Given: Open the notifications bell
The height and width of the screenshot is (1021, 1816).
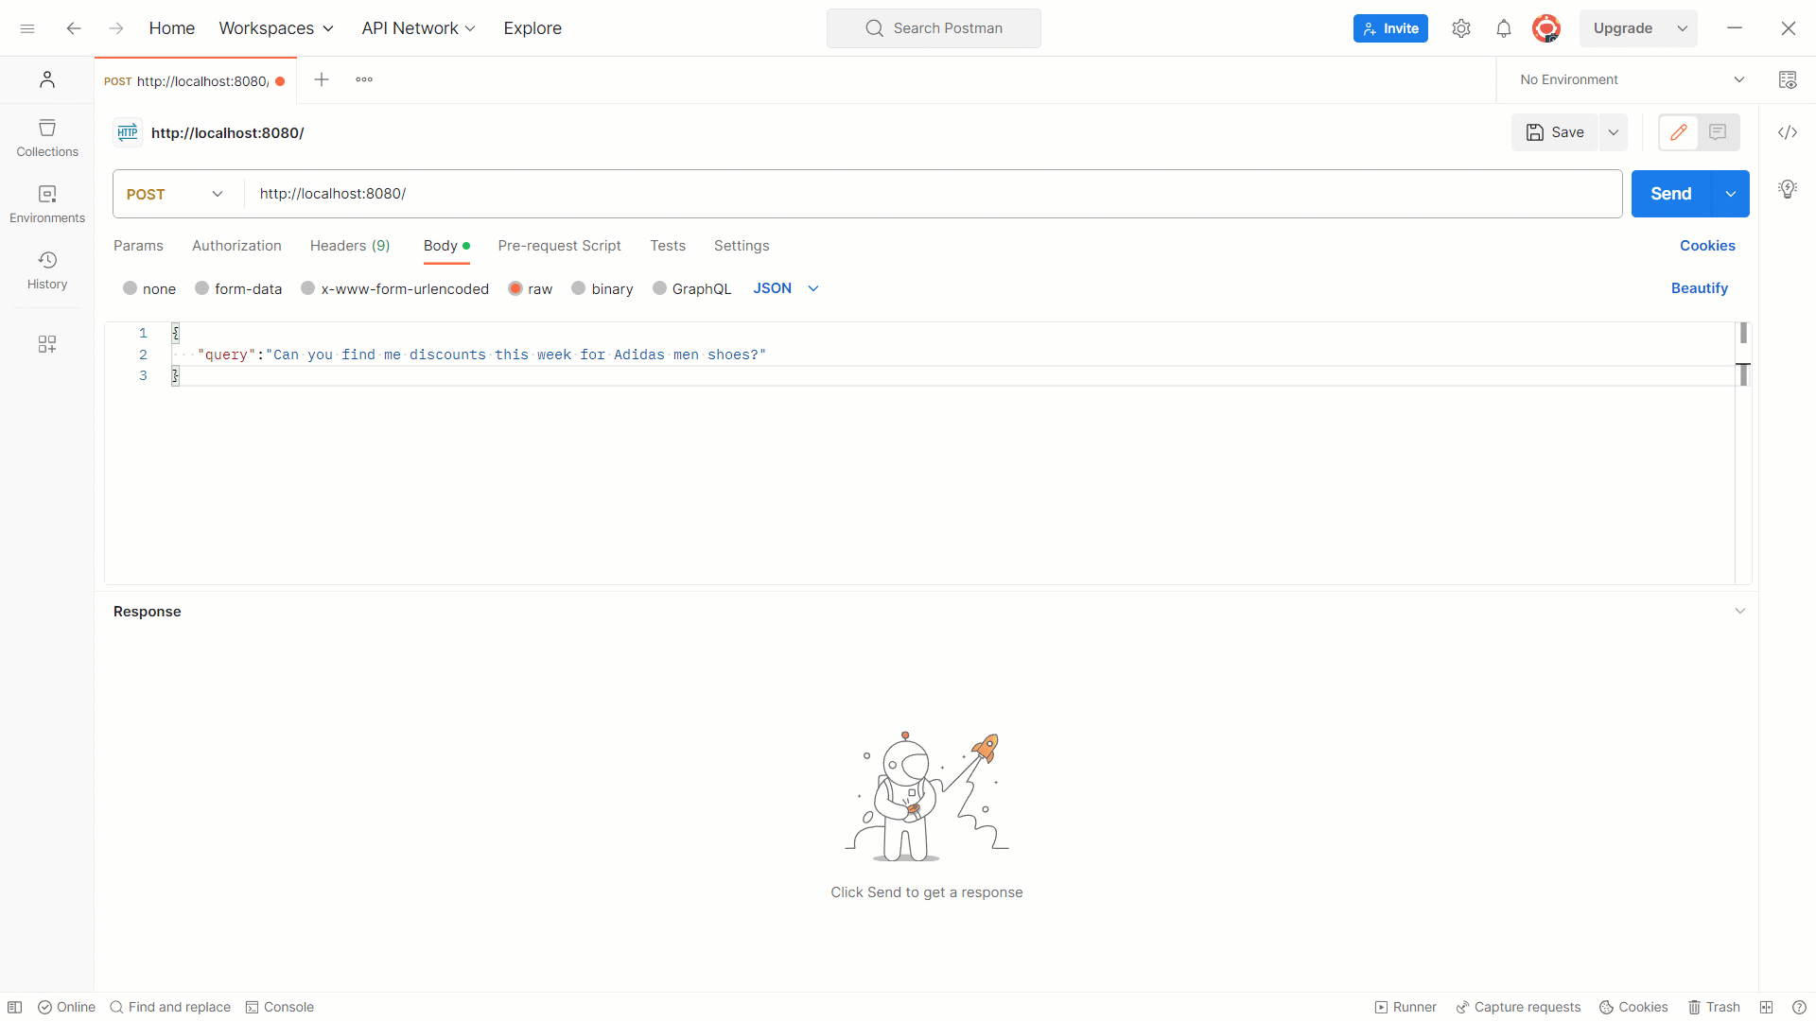Looking at the screenshot, I should 1504,28.
